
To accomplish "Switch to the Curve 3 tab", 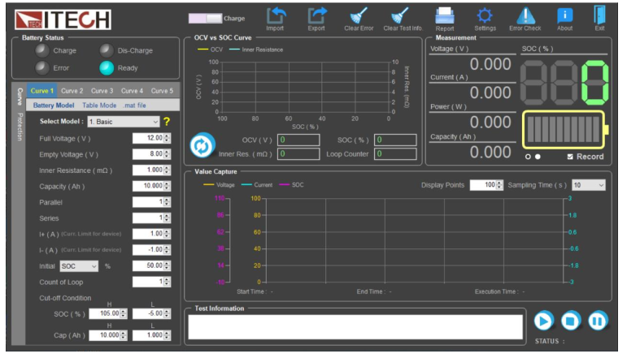I will 102,91.
